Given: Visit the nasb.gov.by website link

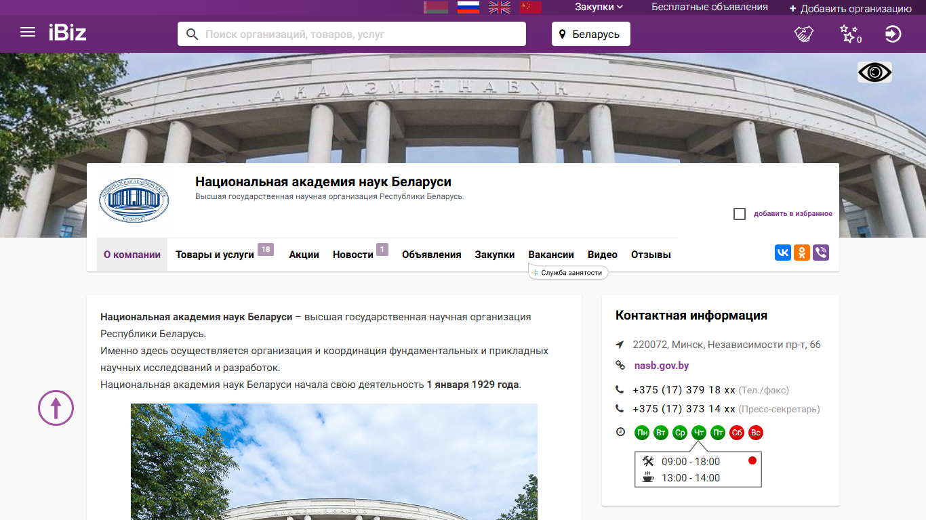Looking at the screenshot, I should 662,366.
